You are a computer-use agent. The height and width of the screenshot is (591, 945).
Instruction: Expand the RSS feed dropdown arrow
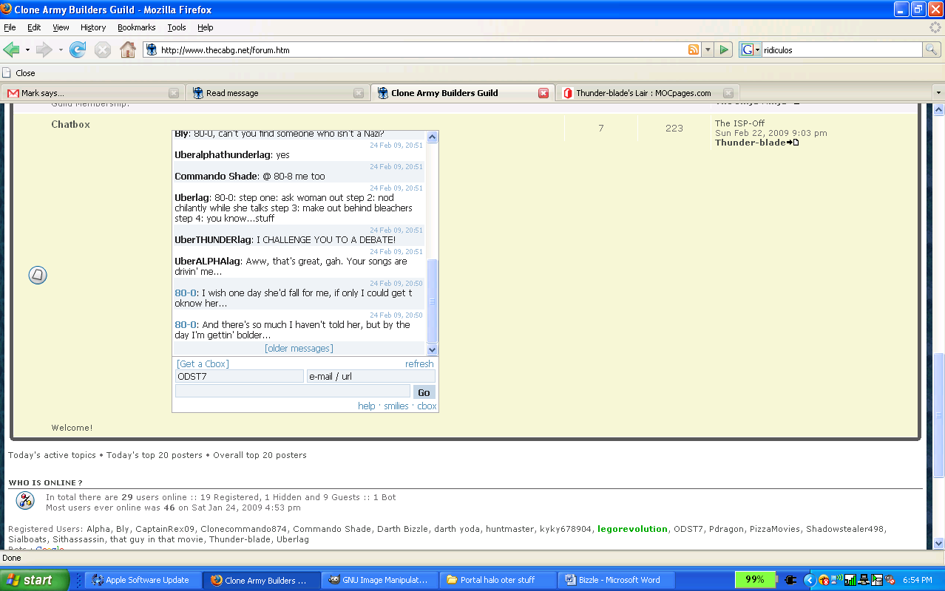coord(707,49)
